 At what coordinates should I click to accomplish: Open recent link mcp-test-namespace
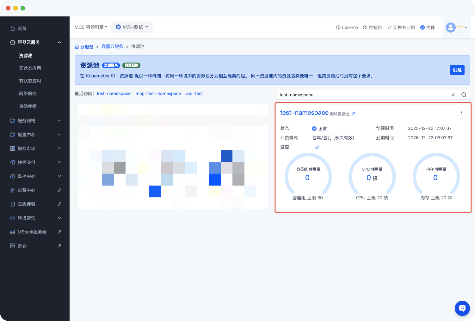click(x=158, y=94)
